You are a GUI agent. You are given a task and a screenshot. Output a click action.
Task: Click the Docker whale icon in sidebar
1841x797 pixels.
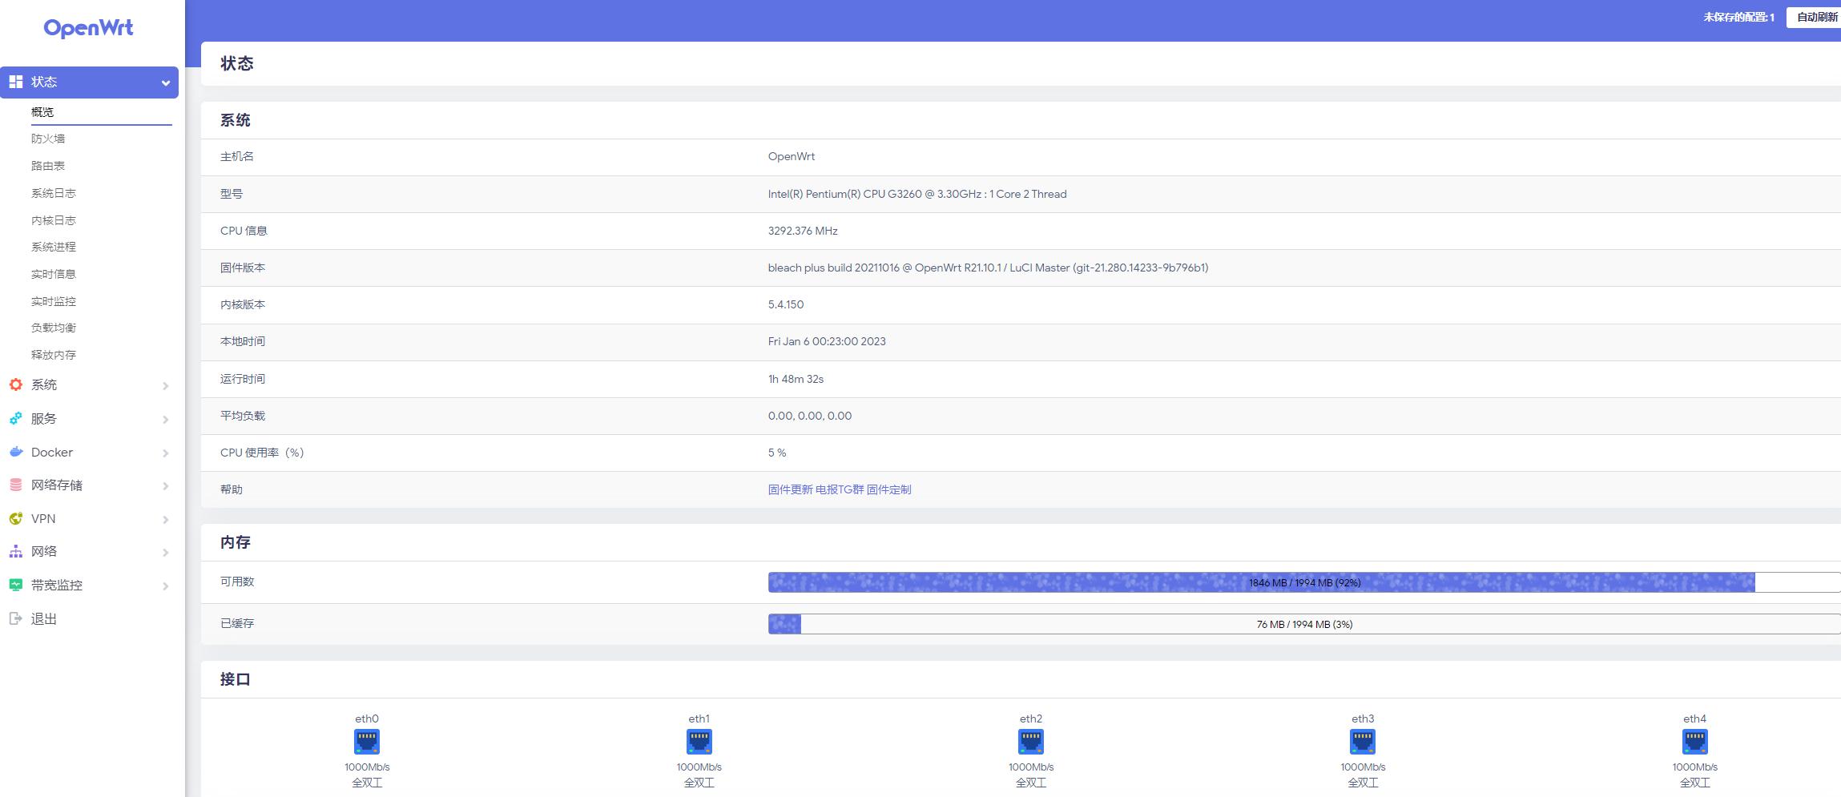point(16,452)
